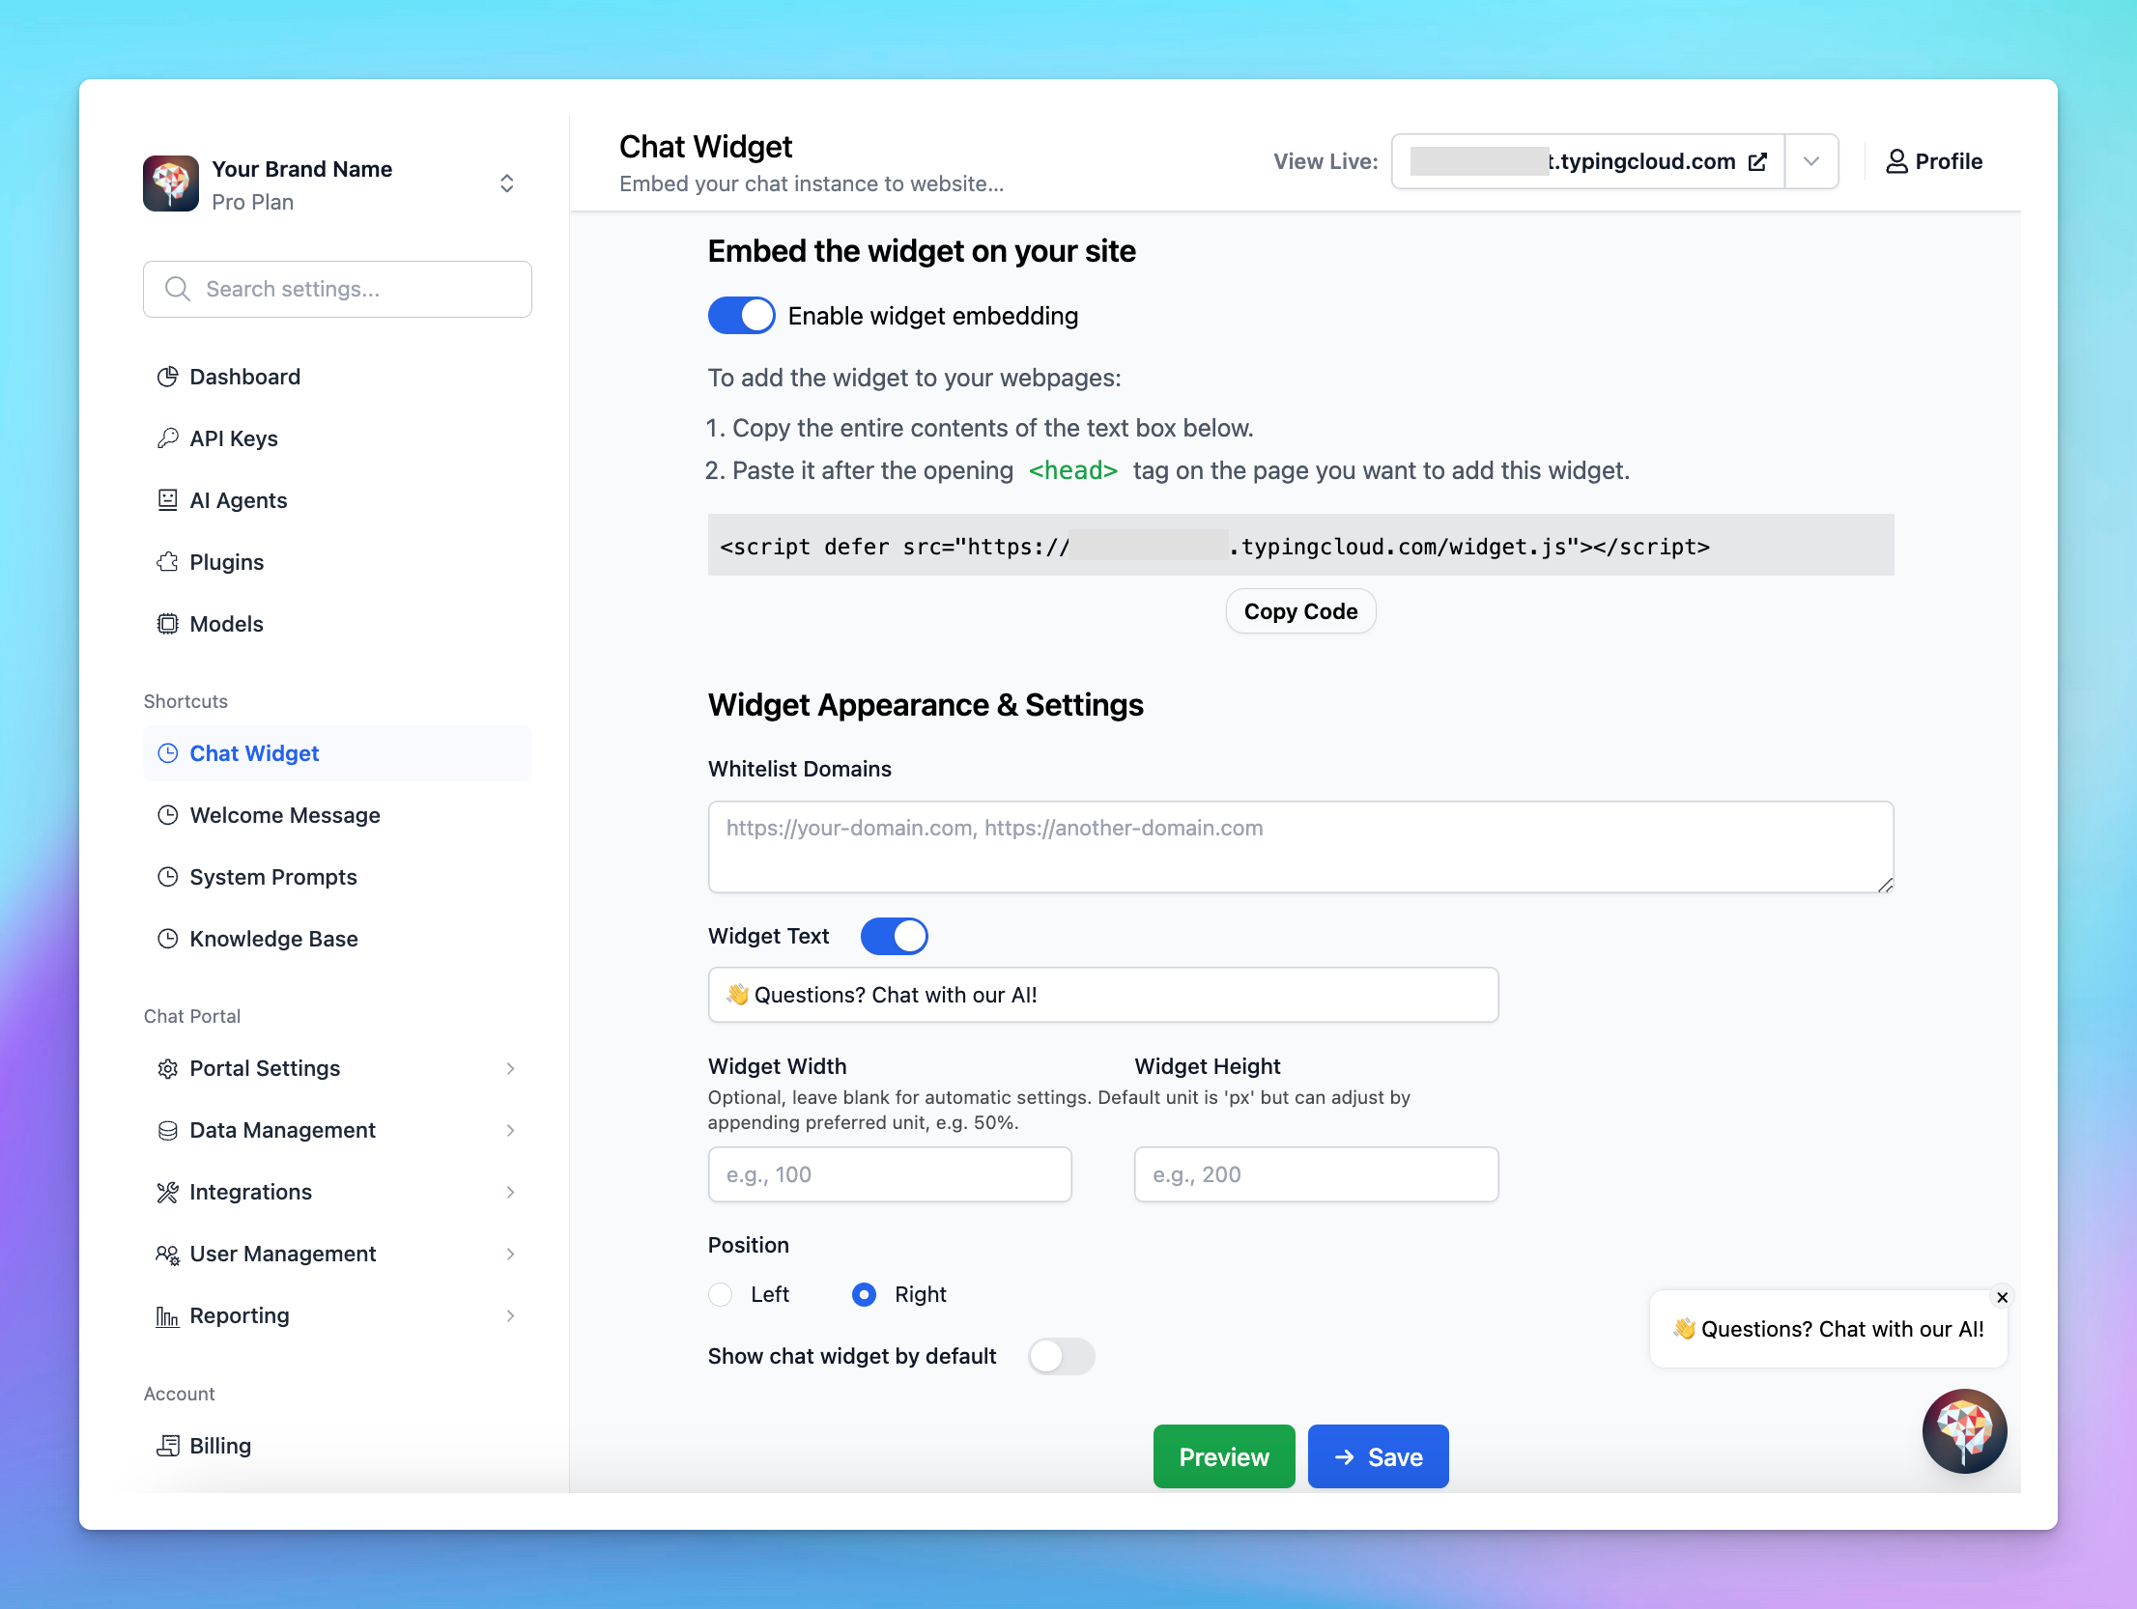Screen dimensions: 2137x1609
Task: Click Copy Code button
Action: click(x=1302, y=610)
